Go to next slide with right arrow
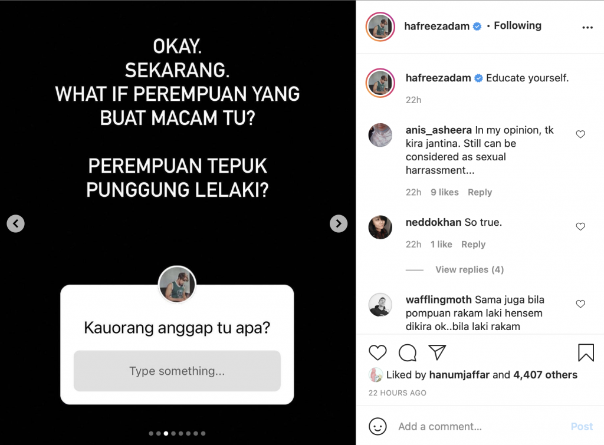Image resolution: width=604 pixels, height=445 pixels. point(339,223)
